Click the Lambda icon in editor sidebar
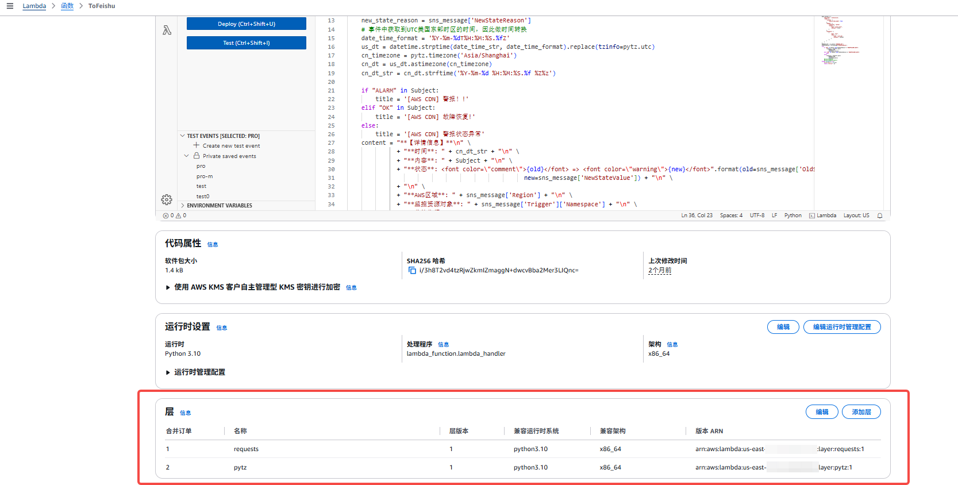The image size is (958, 485). pos(167,30)
